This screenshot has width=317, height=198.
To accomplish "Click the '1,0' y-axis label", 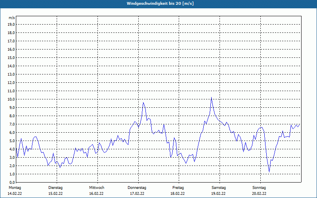I will [12, 174].
